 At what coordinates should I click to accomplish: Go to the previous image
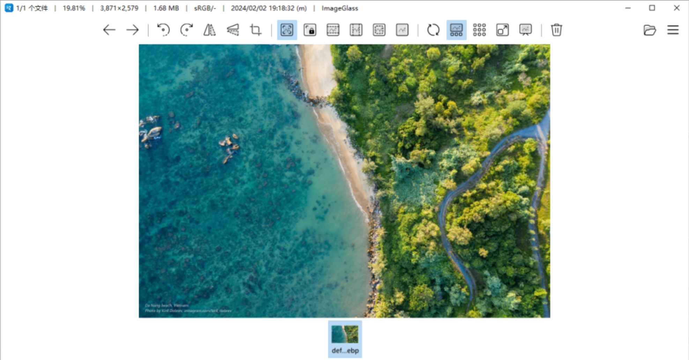click(109, 30)
